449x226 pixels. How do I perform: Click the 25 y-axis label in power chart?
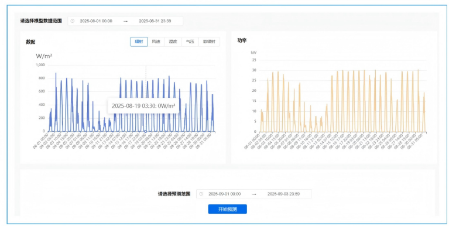pos(254,80)
